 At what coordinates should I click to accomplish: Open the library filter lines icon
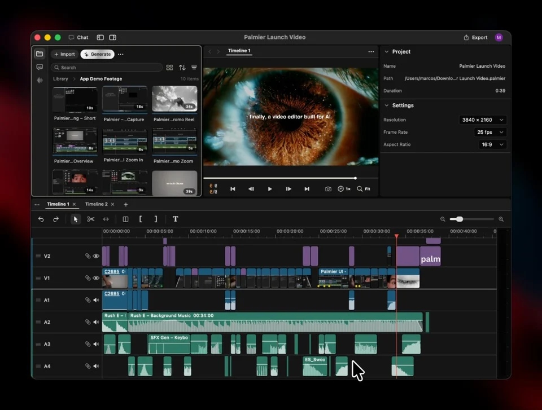click(194, 67)
